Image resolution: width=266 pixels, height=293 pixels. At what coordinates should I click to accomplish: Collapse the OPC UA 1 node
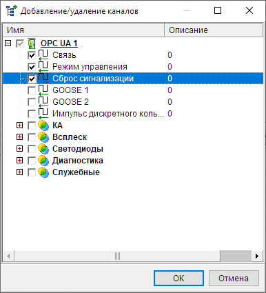(x=8, y=43)
